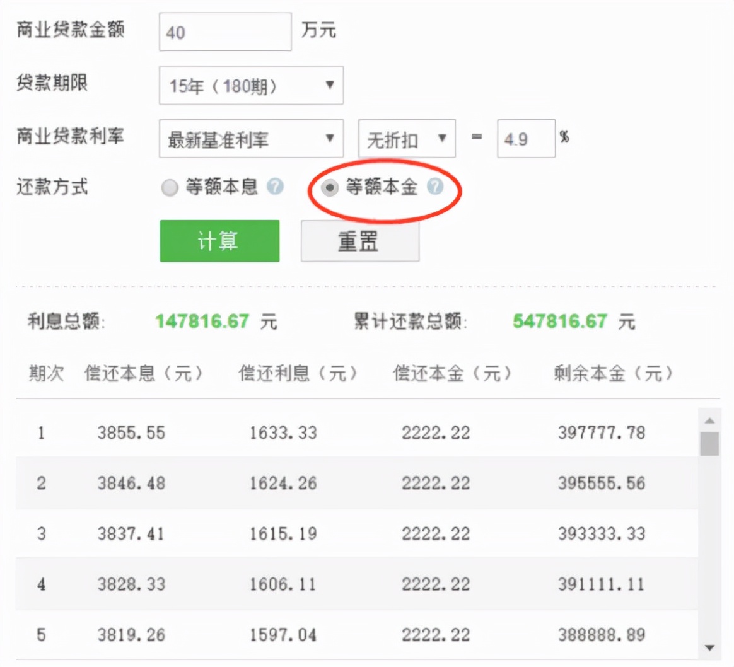Screen dimensions: 734x667
Task: Click the 期次 column header
Action: coord(46,373)
